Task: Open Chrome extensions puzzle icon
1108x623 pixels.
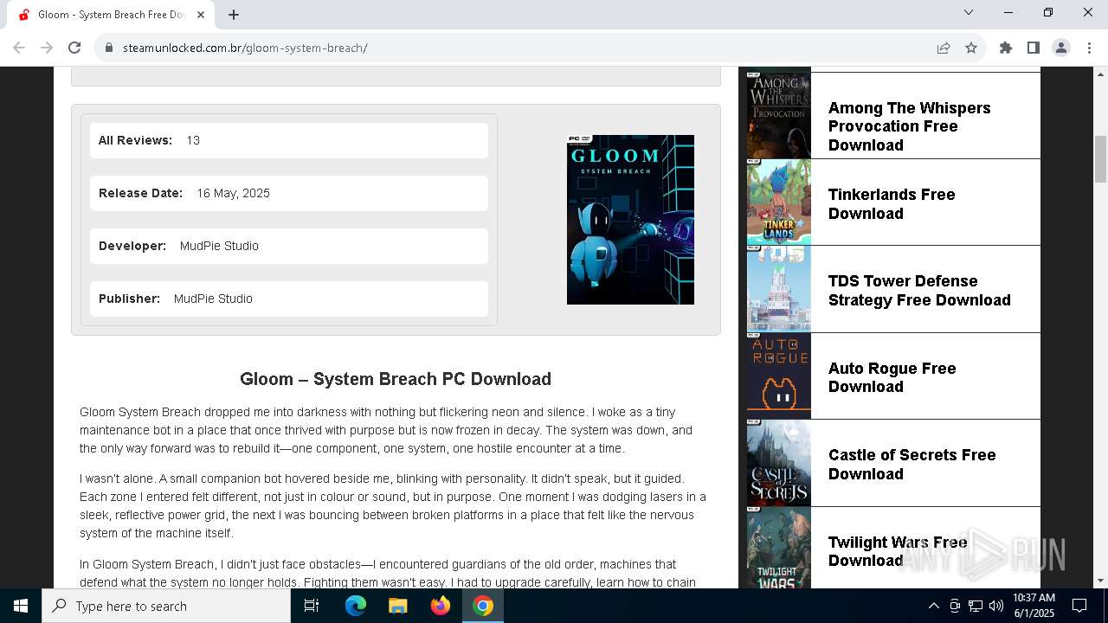Action: [x=1006, y=48]
